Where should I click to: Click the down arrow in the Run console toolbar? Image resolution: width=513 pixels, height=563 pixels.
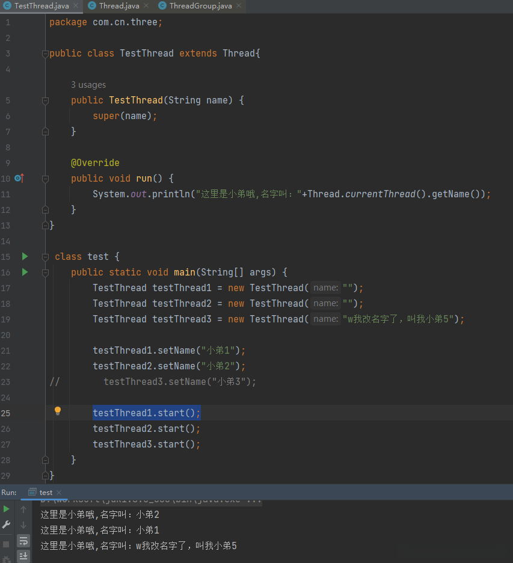[23, 525]
